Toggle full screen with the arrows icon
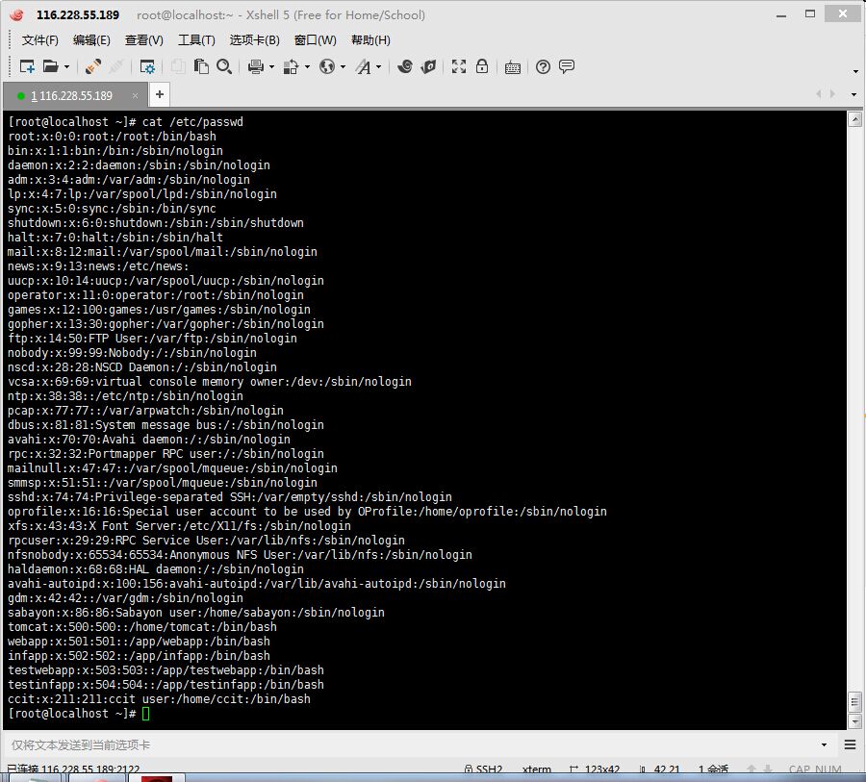 [459, 66]
